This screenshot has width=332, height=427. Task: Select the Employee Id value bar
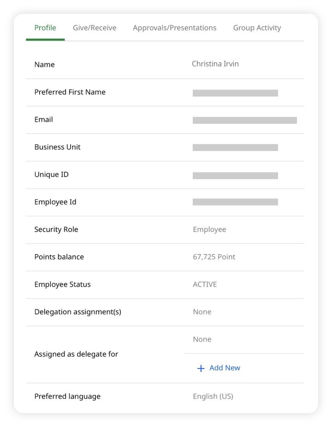click(x=236, y=202)
